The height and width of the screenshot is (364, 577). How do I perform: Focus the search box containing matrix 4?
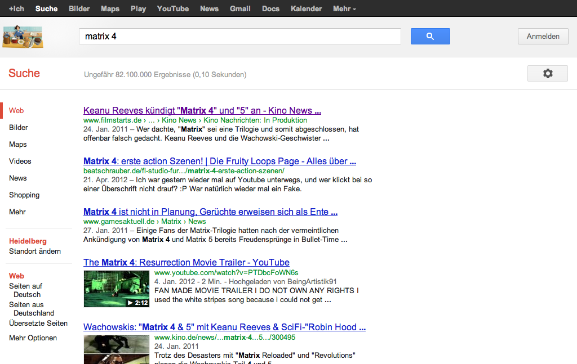click(240, 37)
